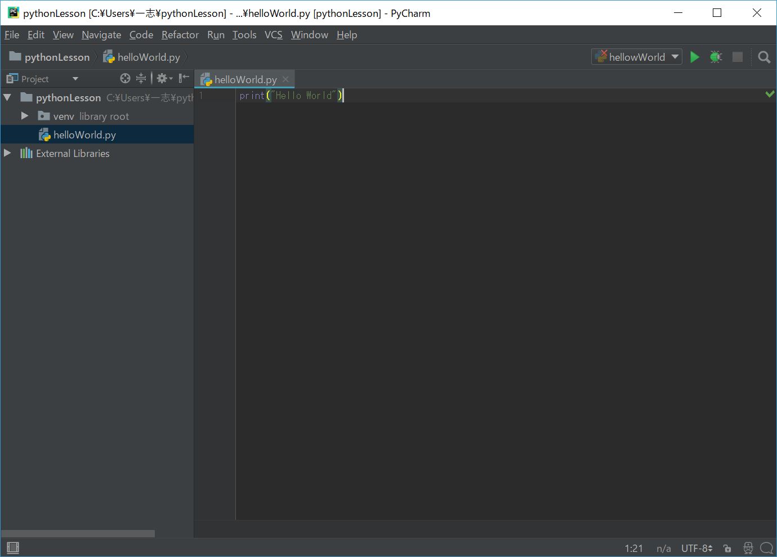Minimize the PyCharm window
This screenshot has height=557, width=777.
(x=678, y=12)
